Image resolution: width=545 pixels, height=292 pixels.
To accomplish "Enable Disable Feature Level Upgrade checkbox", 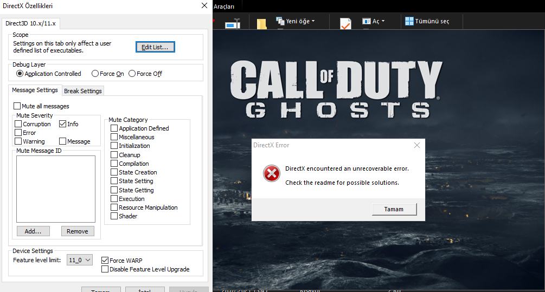I will pos(105,269).
